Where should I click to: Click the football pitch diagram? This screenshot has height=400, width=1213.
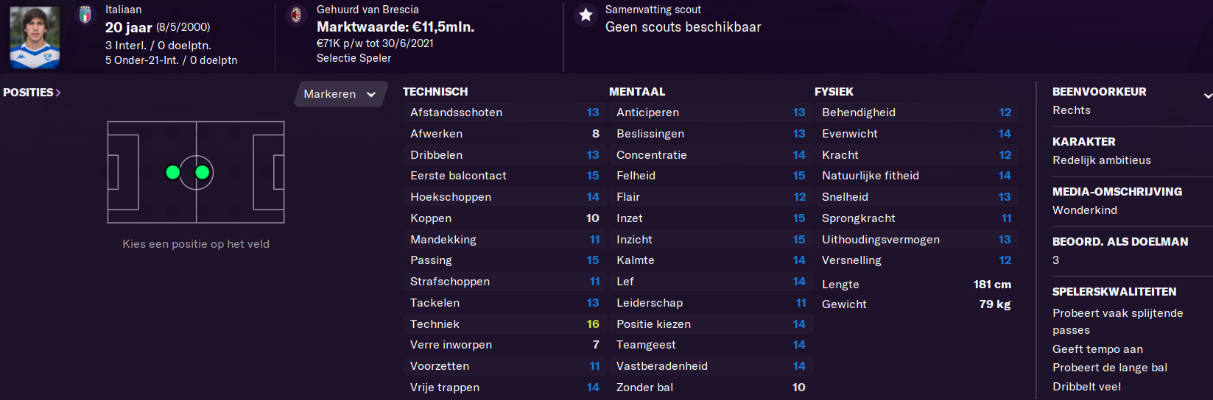(x=196, y=172)
